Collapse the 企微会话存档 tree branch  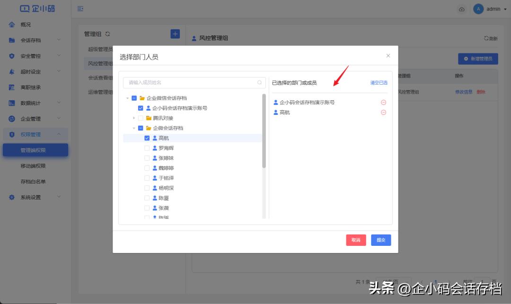[133, 128]
